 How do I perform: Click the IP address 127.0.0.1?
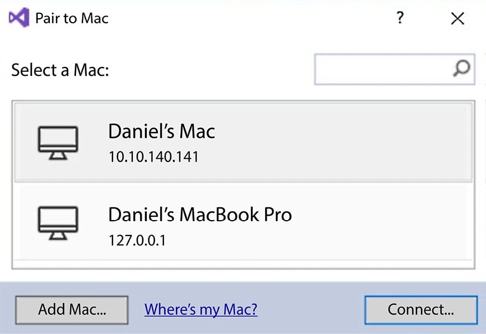coord(137,240)
